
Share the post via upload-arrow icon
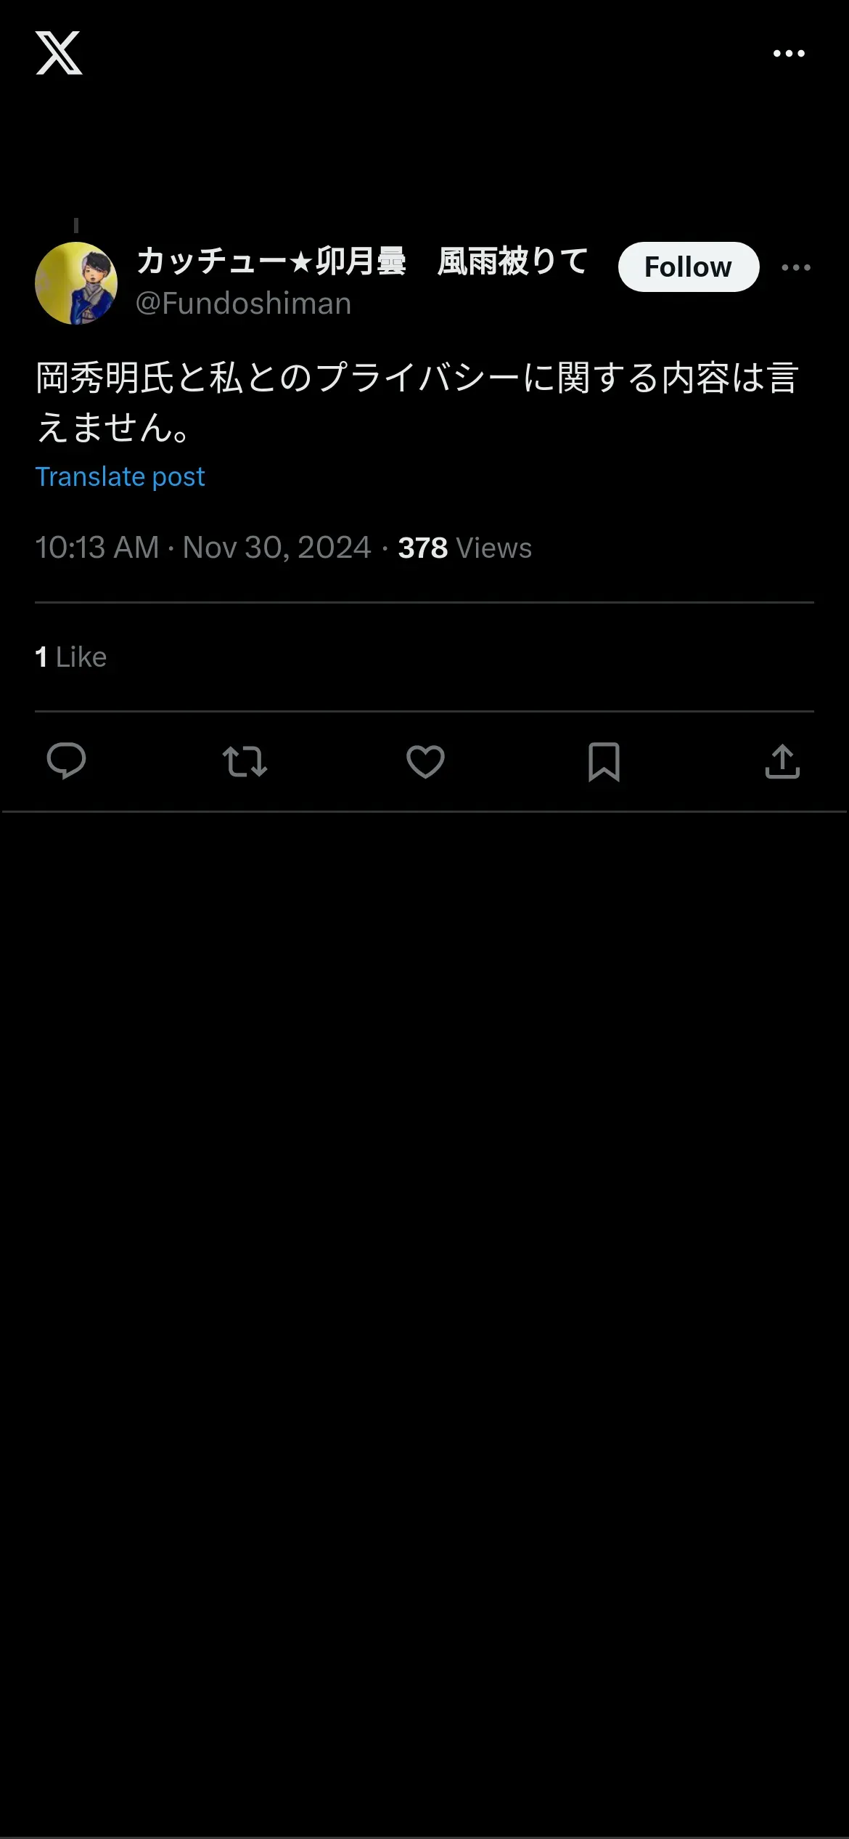tap(782, 761)
